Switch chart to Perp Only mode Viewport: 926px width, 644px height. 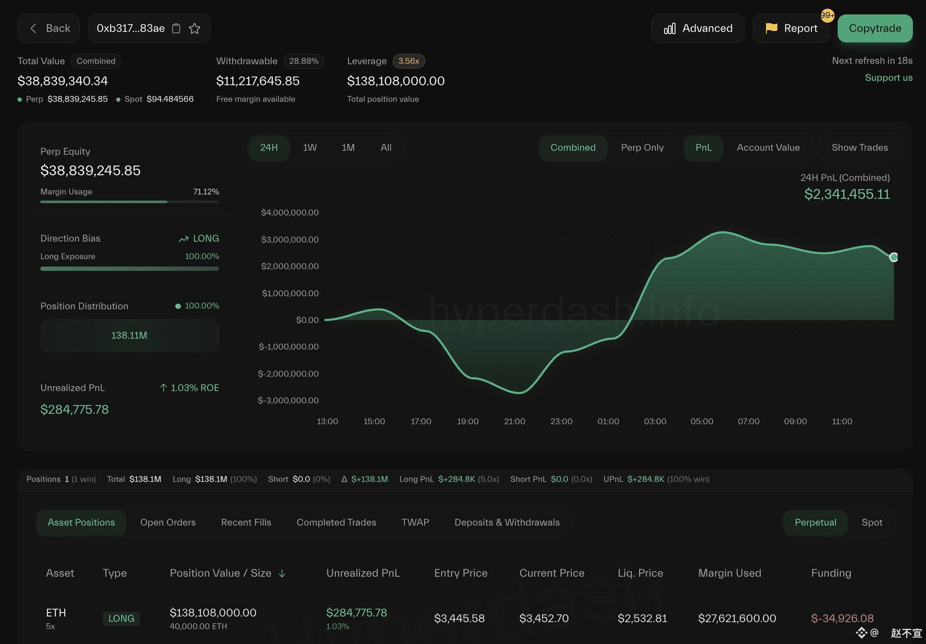642,148
